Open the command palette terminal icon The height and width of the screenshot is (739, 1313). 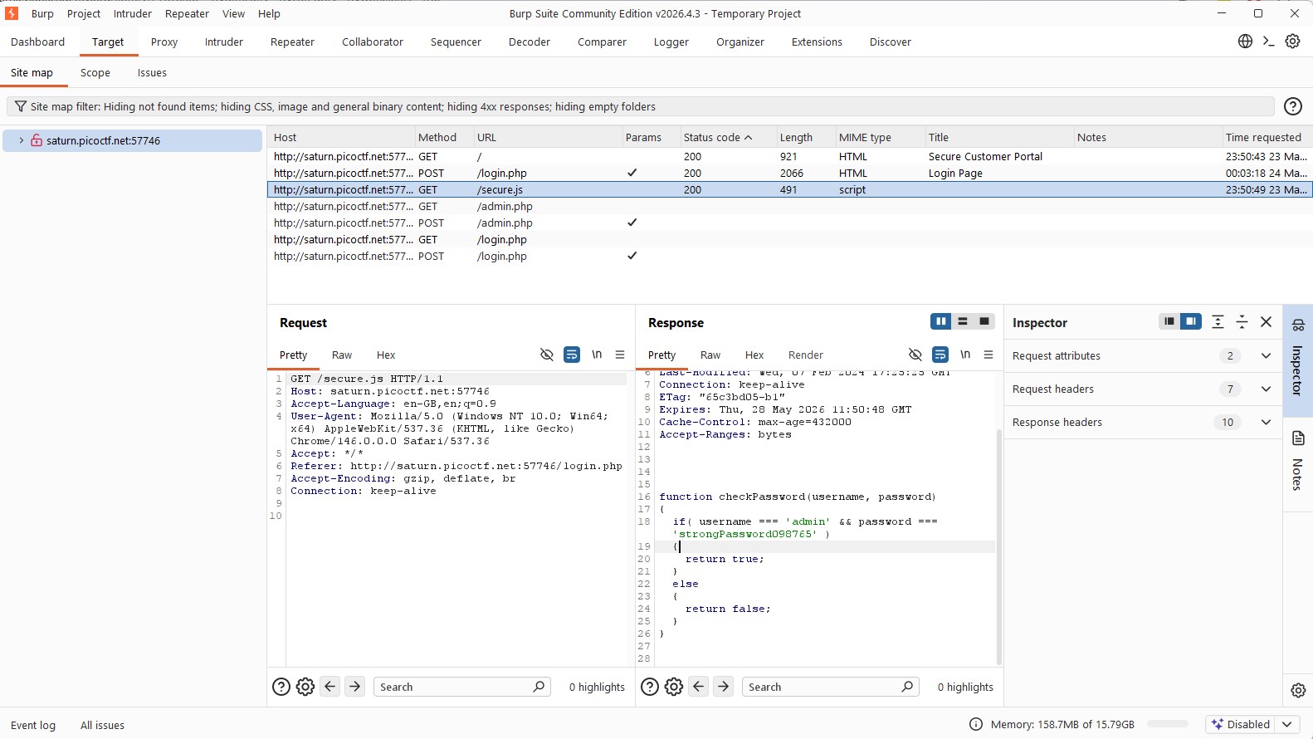[x=1268, y=42]
